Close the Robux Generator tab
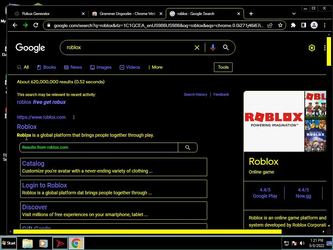The width and height of the screenshot is (333, 250). click(83, 14)
